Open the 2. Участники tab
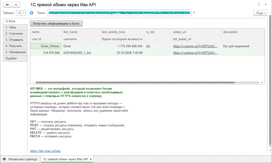The height and width of the screenshot is (163, 272). point(15,34)
